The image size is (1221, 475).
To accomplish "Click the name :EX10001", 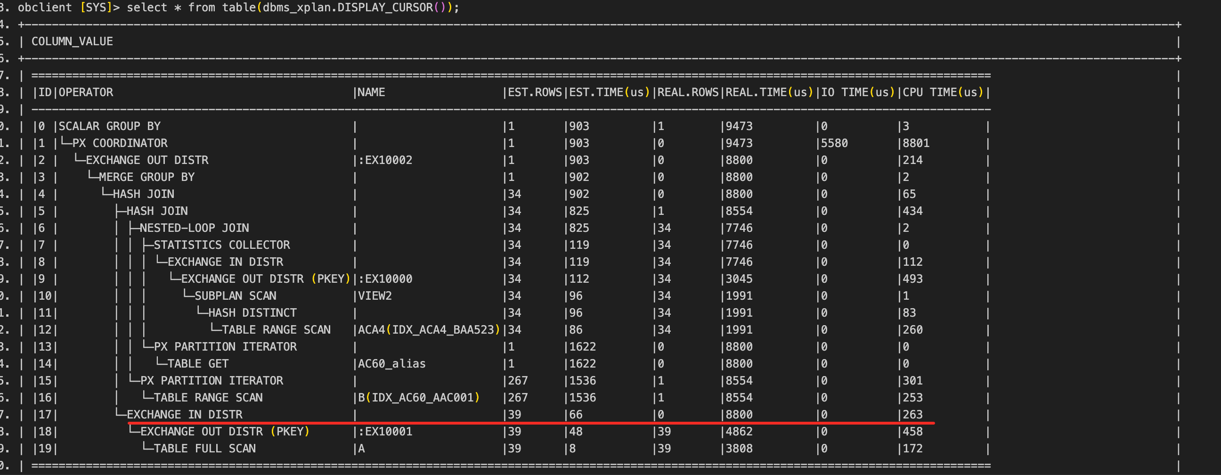I will pos(385,431).
